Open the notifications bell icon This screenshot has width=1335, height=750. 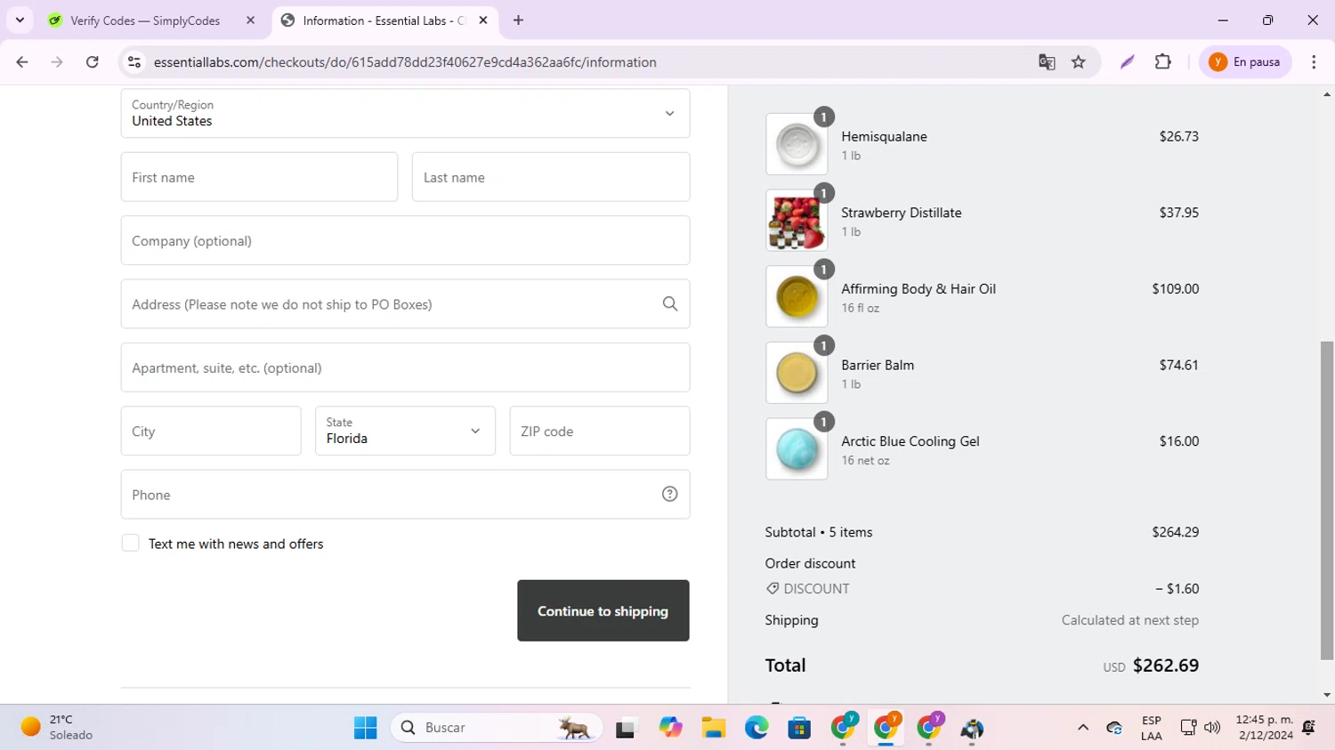(1308, 728)
